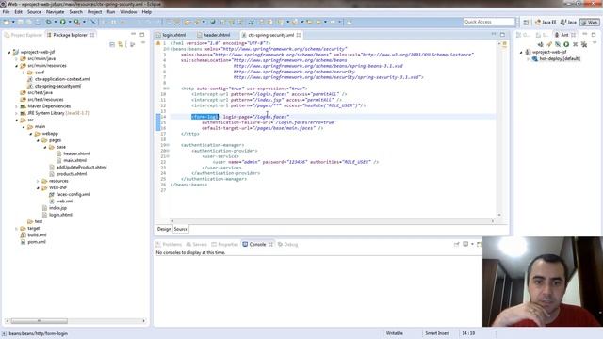Click the editor horizontal scrollbar
The height and width of the screenshot is (339, 603).
[x=333, y=221]
